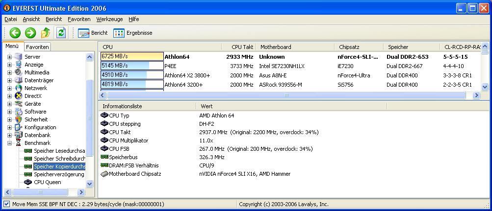Click the results list scroll-down arrow
The width and height of the screenshot is (492, 211).
[485, 87]
